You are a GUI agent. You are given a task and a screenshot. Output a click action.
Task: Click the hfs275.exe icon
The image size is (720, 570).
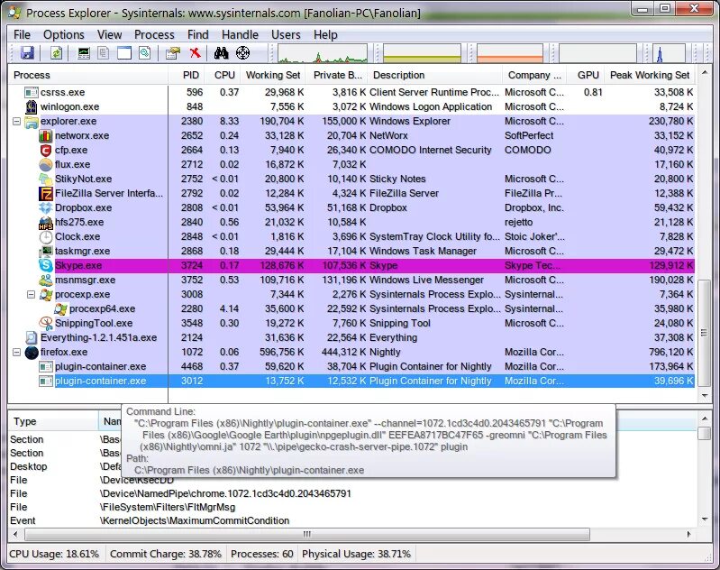tap(45, 222)
